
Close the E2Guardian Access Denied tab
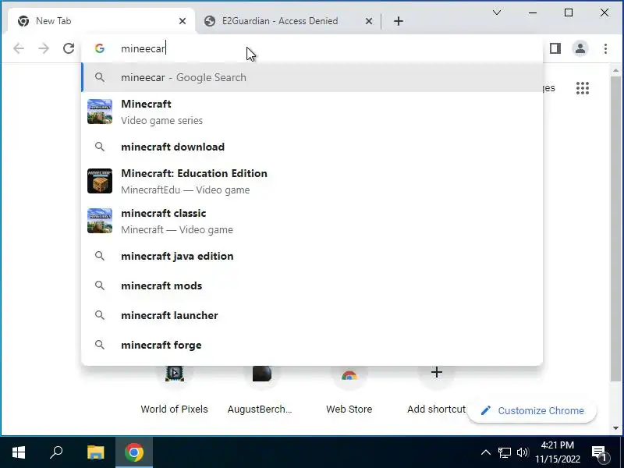[x=369, y=21]
